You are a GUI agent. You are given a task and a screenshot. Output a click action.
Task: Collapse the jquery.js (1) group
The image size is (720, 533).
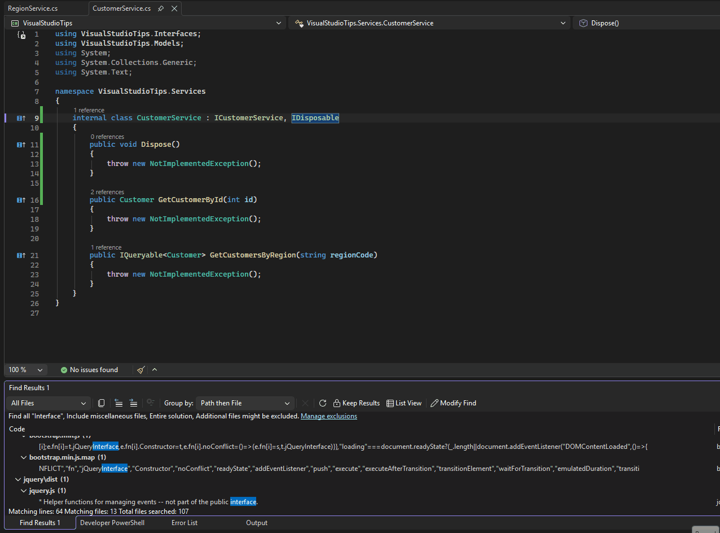click(24, 491)
